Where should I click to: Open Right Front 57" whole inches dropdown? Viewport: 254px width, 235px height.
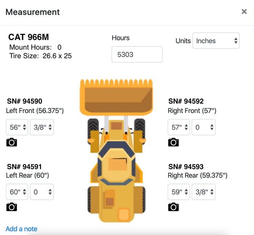(x=179, y=127)
